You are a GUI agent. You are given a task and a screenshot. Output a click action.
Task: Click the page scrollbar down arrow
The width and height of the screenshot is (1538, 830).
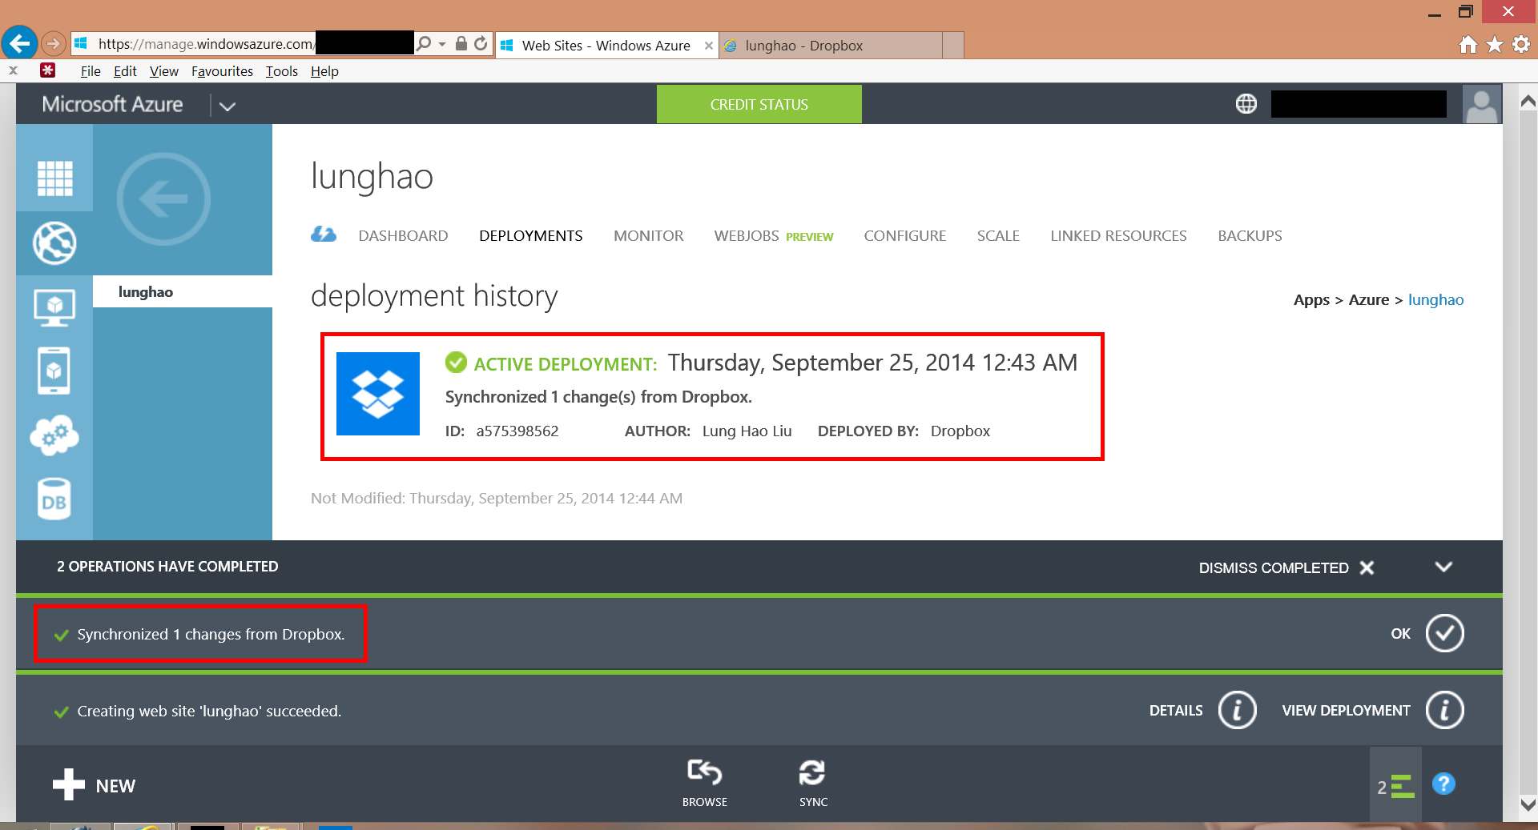pos(1528,804)
